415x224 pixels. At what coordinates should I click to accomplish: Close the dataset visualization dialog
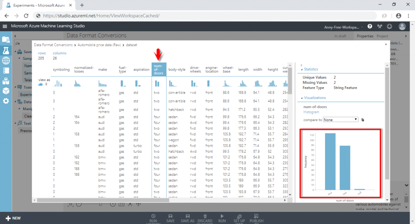point(386,44)
